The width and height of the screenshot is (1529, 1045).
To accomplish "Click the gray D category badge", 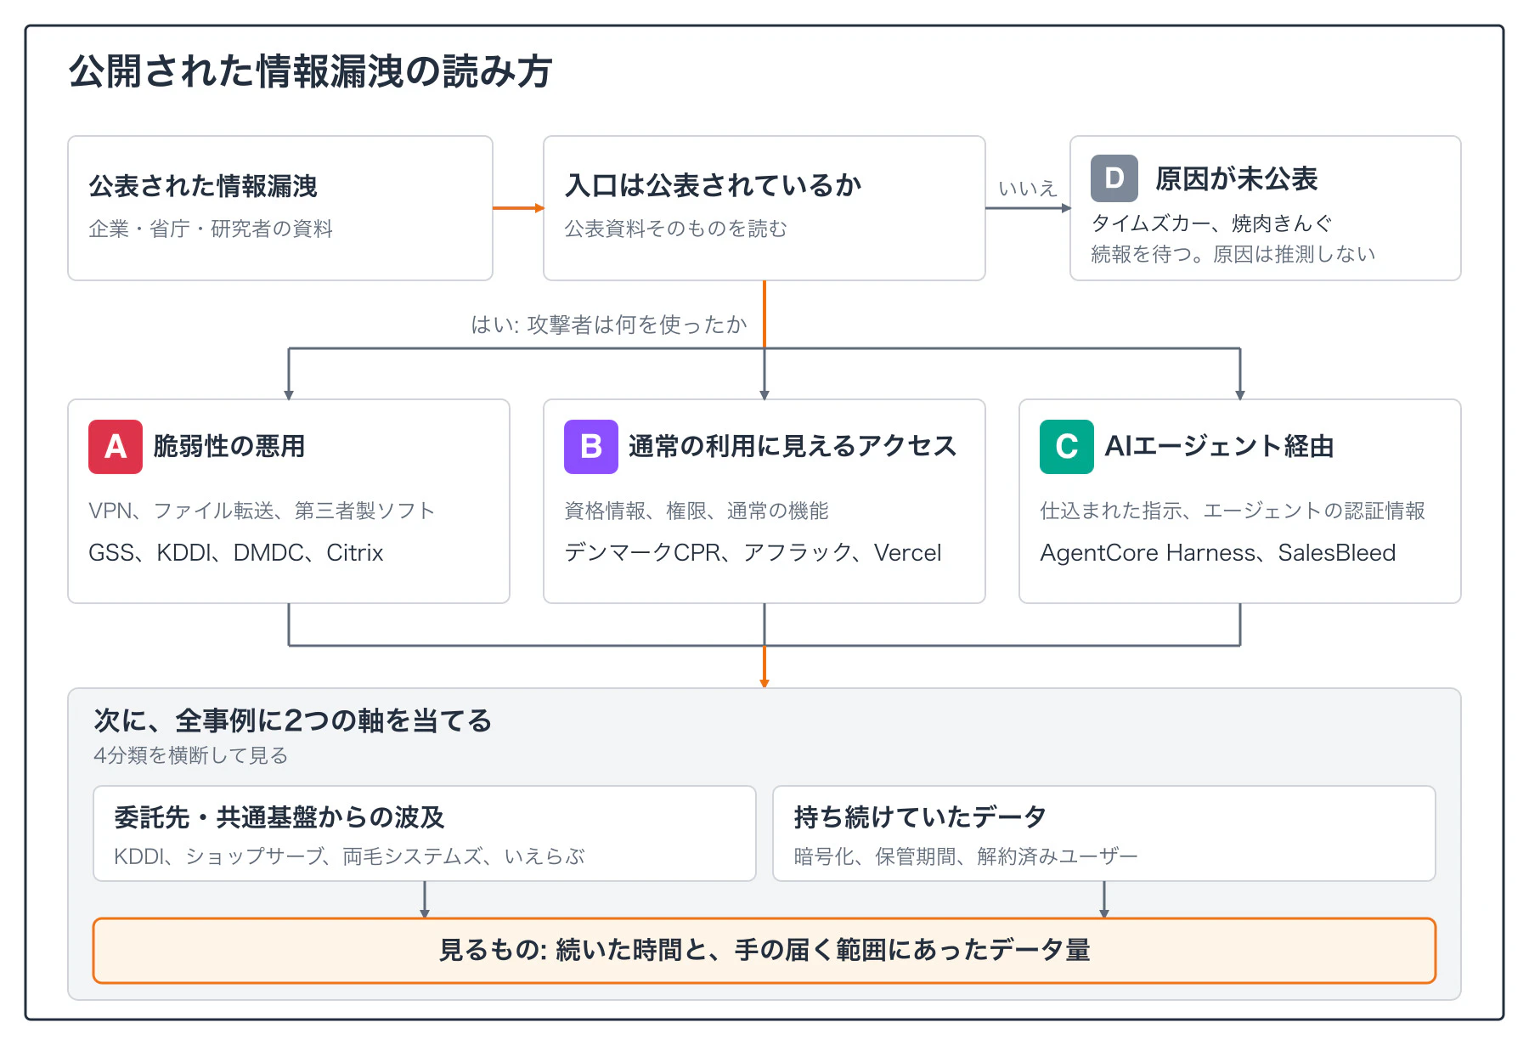I will 1114,178.
